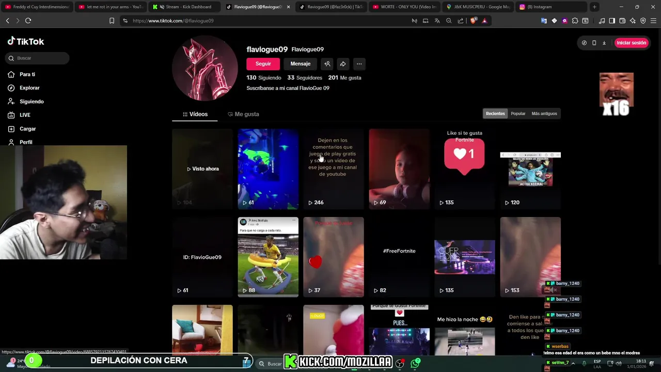The width and height of the screenshot is (661, 372).
Task: Open the flaviogue09 profile avatar
Action: pyautogui.click(x=205, y=68)
